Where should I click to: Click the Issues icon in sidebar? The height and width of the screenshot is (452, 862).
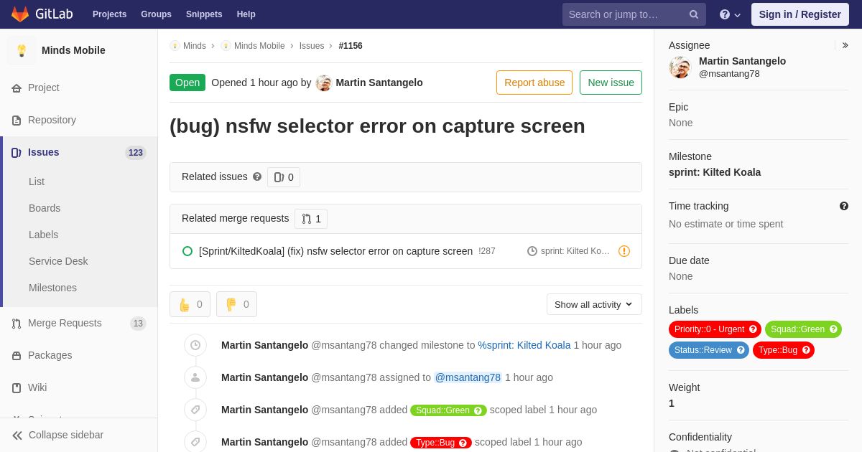tap(17, 152)
